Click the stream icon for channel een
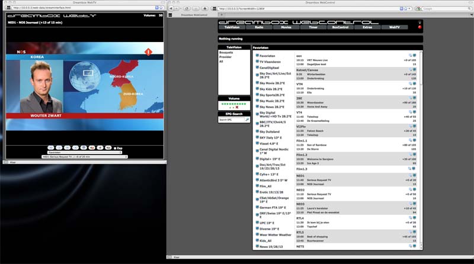The image size is (474, 264). tap(414, 55)
